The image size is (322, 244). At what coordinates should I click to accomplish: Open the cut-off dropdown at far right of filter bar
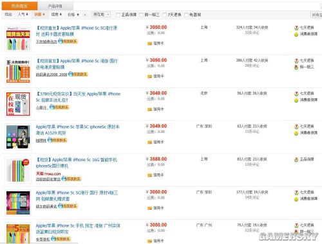[316, 15]
